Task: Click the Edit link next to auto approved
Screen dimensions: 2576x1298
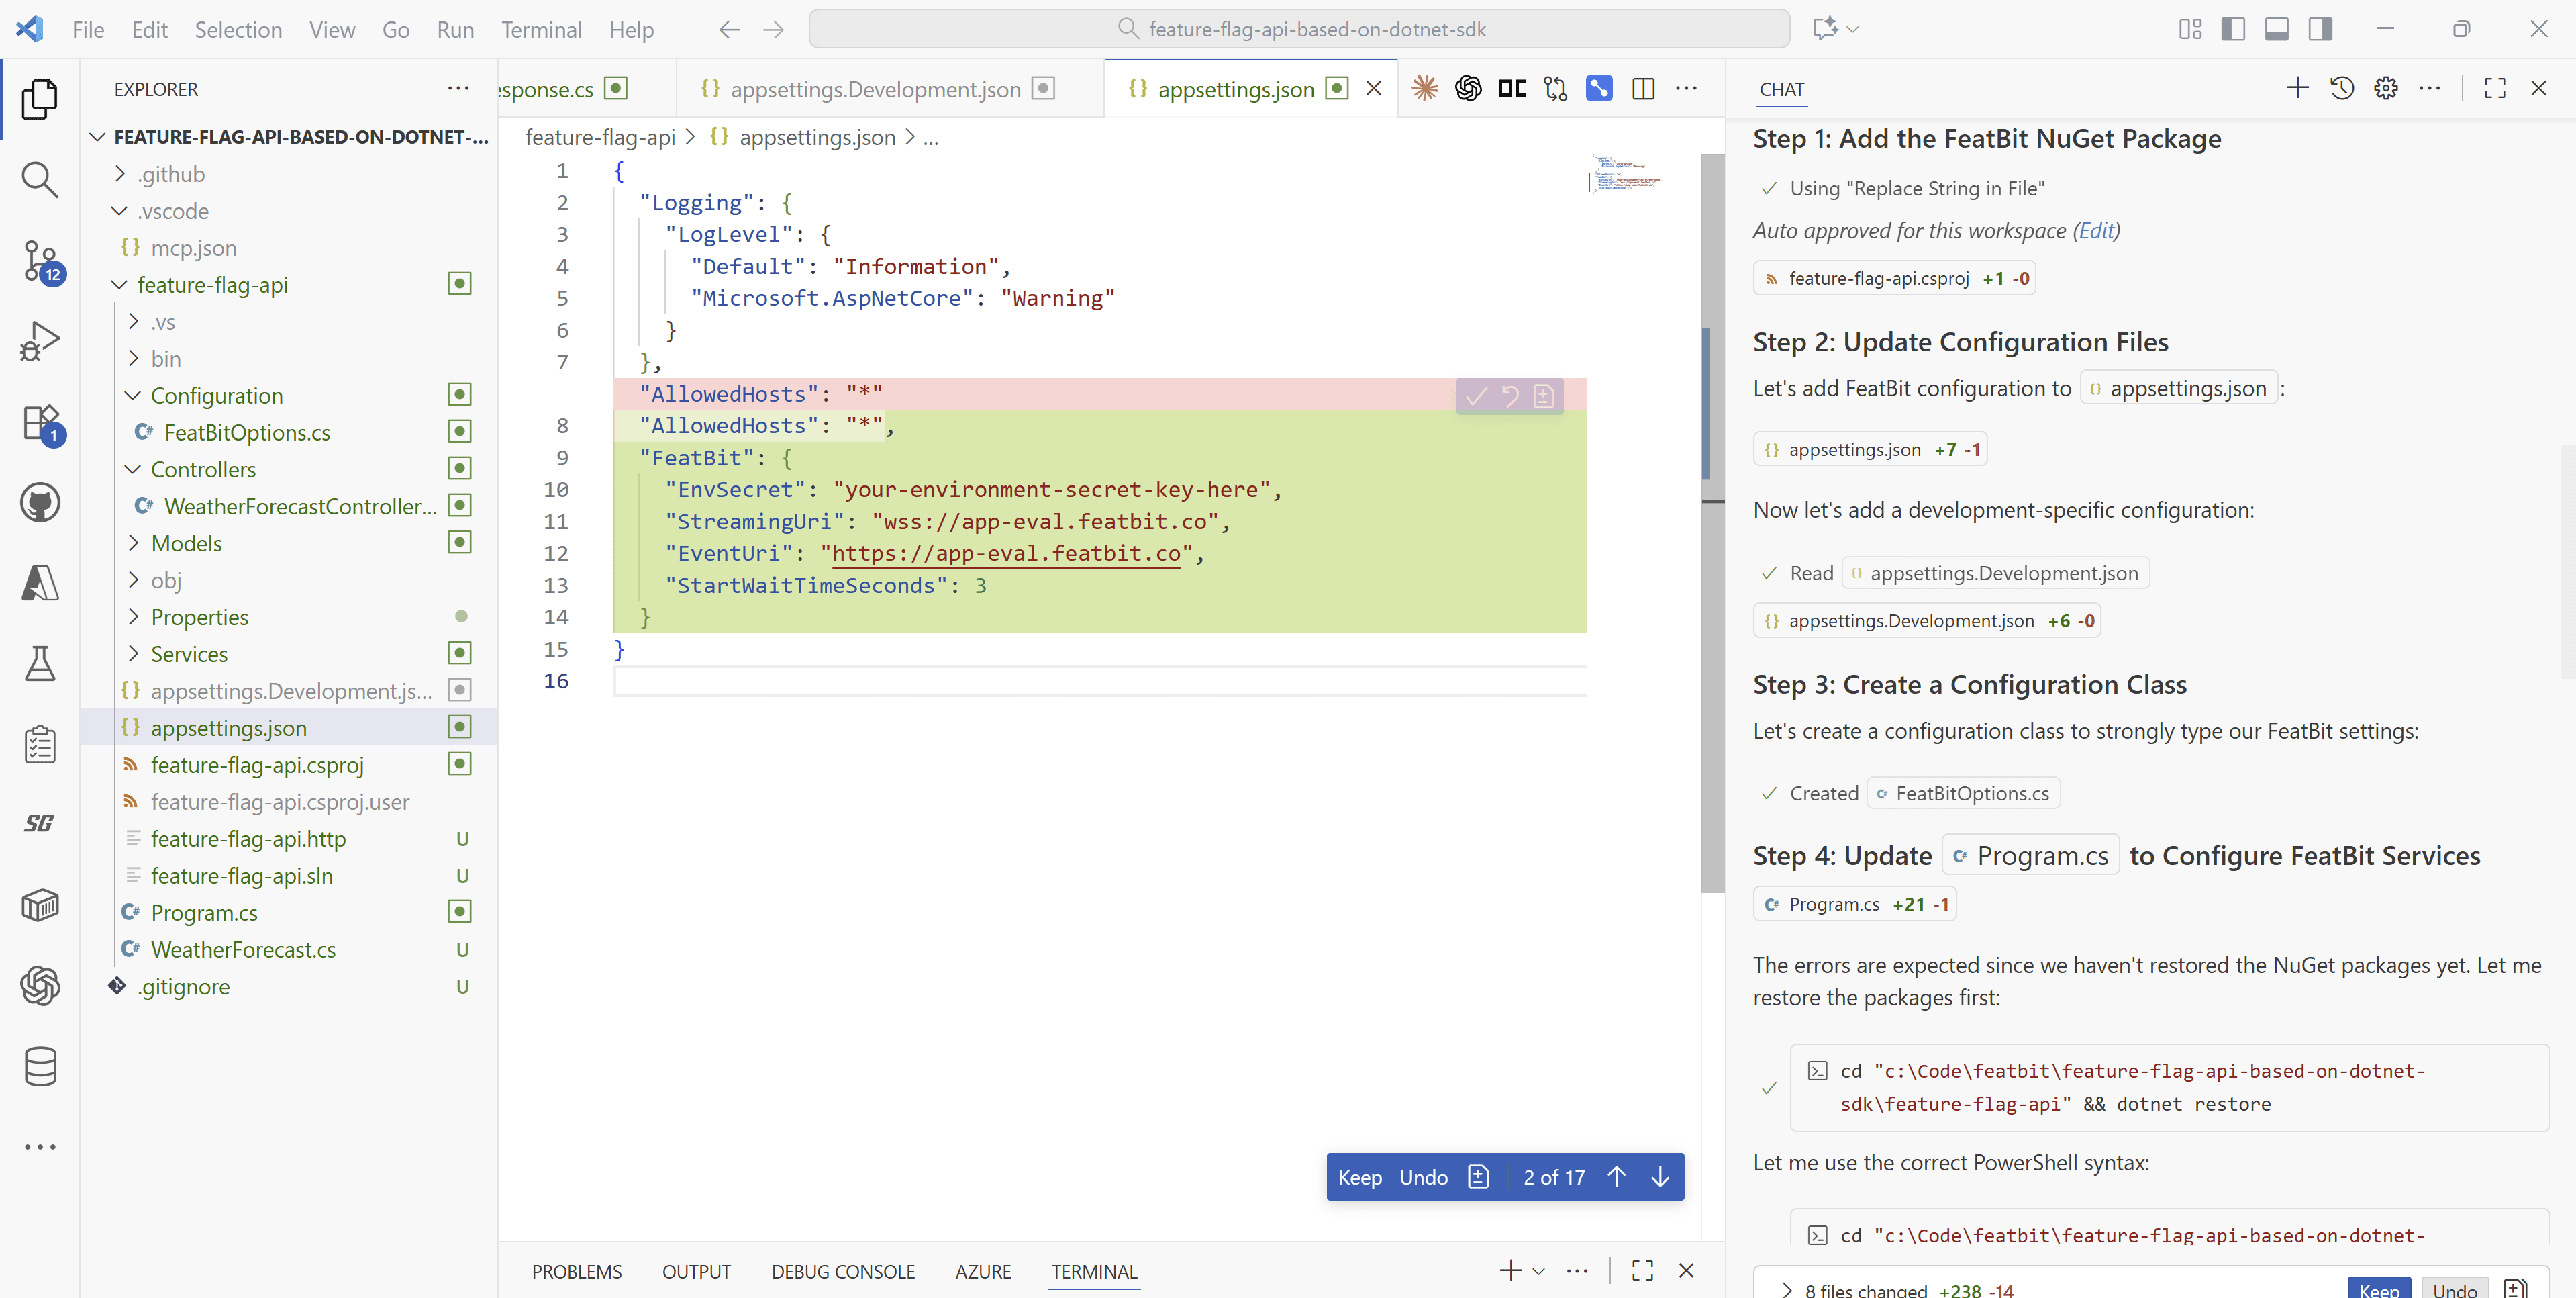Action: pos(2097,230)
